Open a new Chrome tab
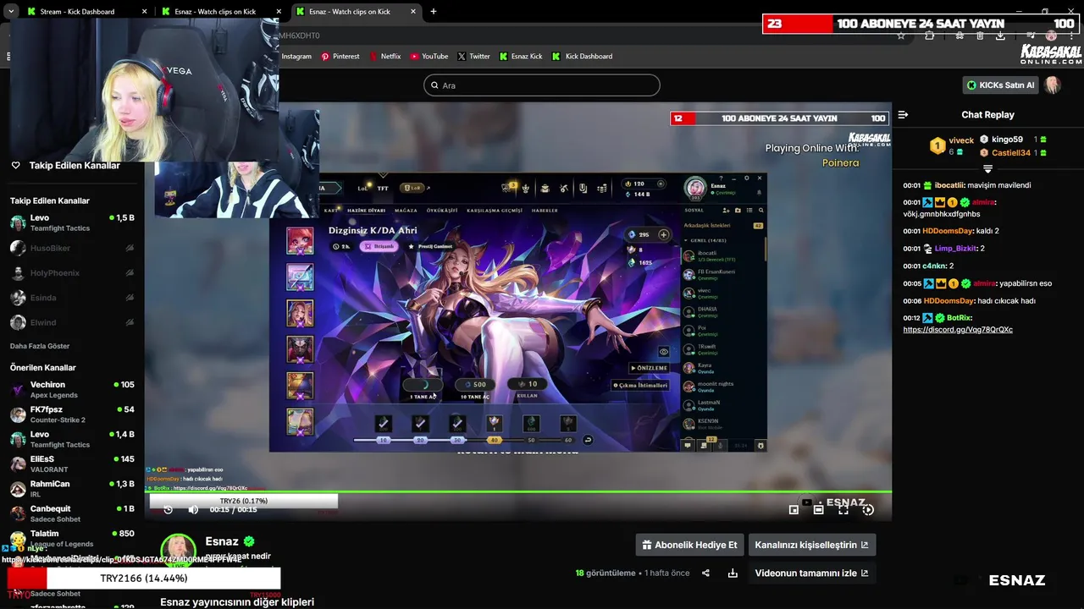The image size is (1084, 609). click(x=434, y=12)
